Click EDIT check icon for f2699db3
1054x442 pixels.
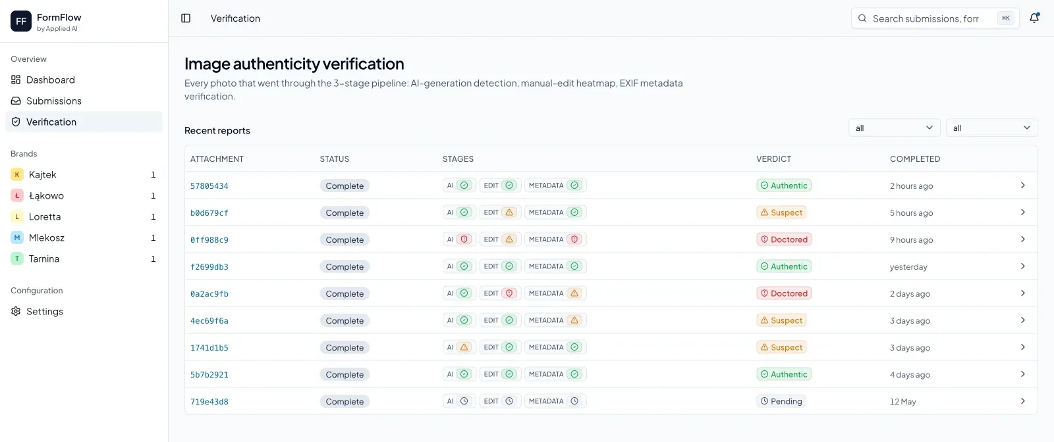point(509,266)
